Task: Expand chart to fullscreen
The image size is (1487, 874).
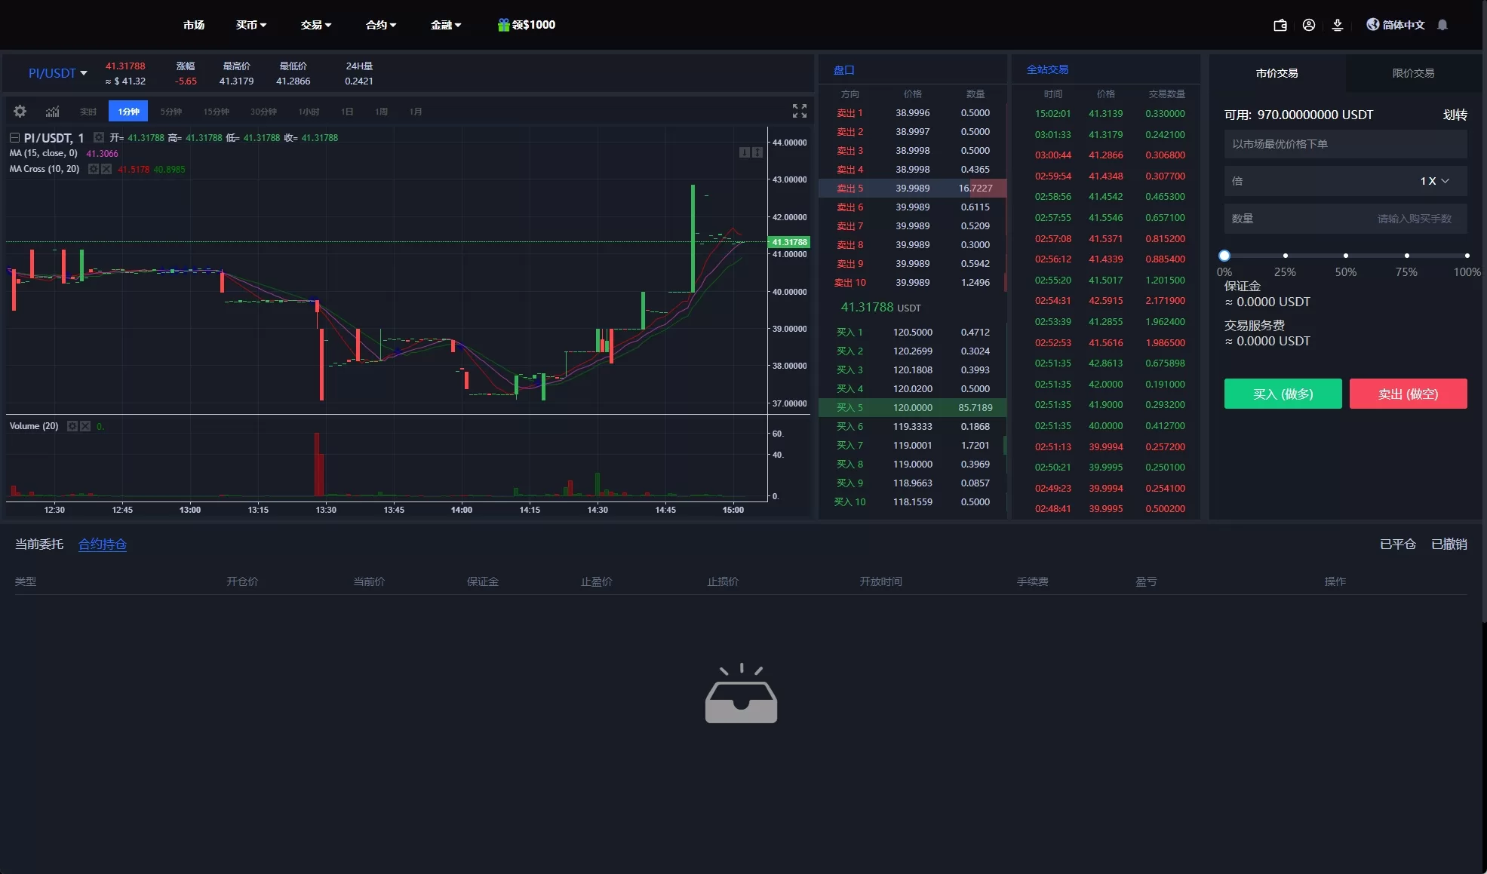Action: click(800, 111)
